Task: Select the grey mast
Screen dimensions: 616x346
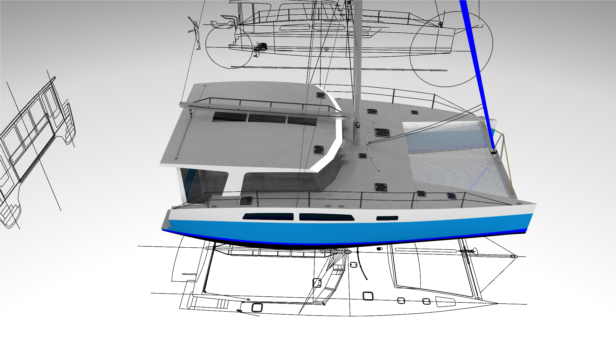Action: click(x=357, y=70)
